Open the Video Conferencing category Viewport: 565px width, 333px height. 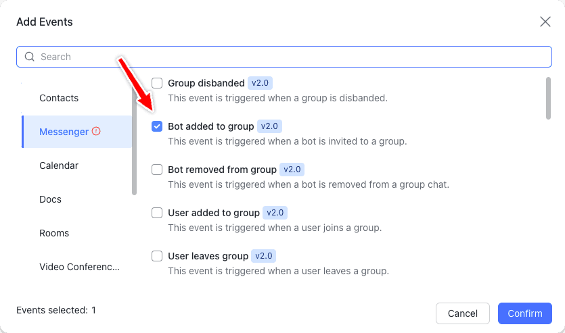tap(79, 267)
